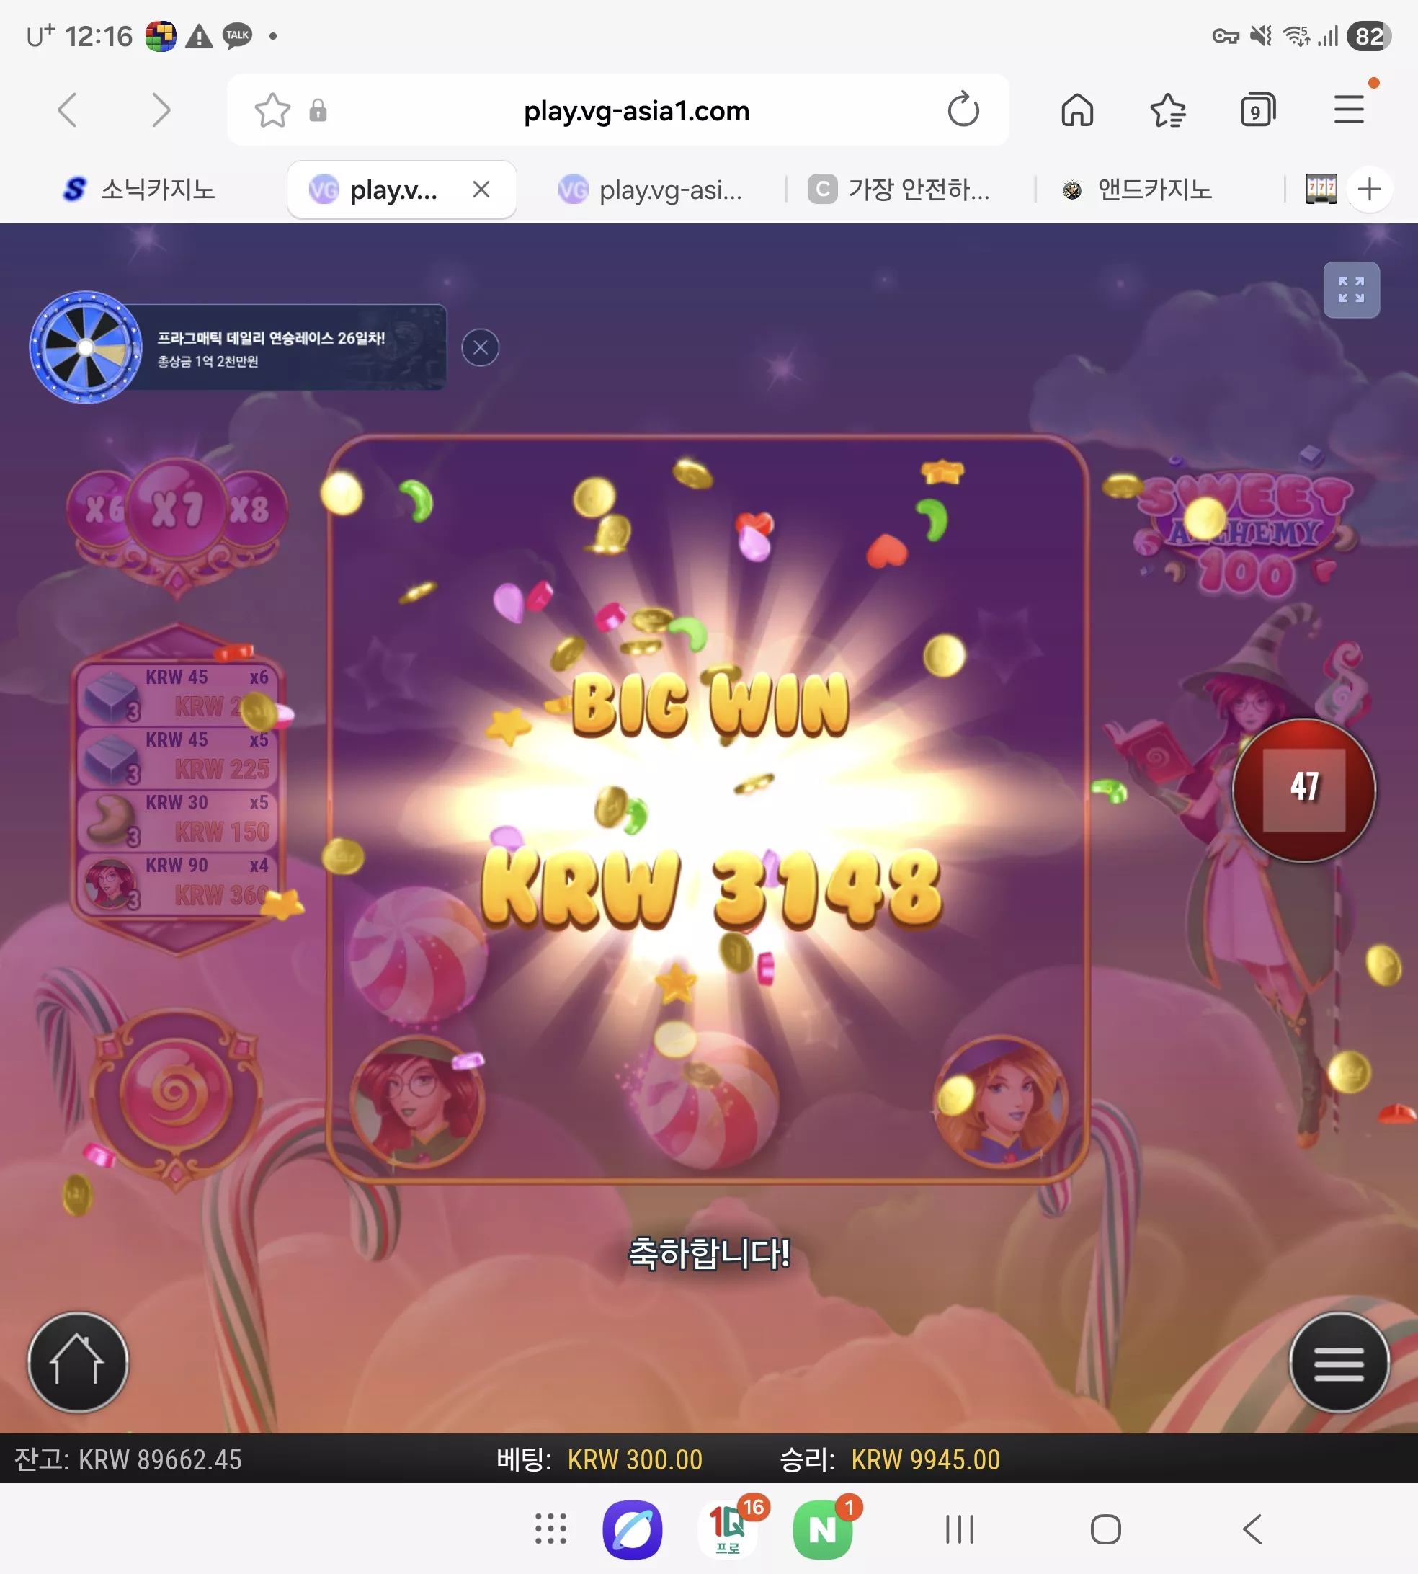Stop autoplay with the red 47 button
1418x1574 pixels.
pyautogui.click(x=1303, y=789)
